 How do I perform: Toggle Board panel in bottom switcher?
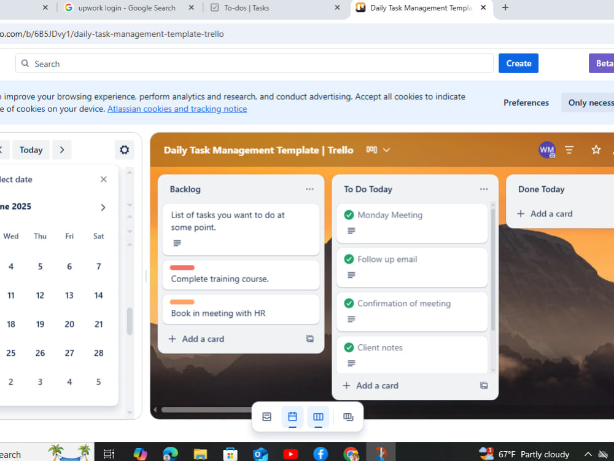(318, 417)
